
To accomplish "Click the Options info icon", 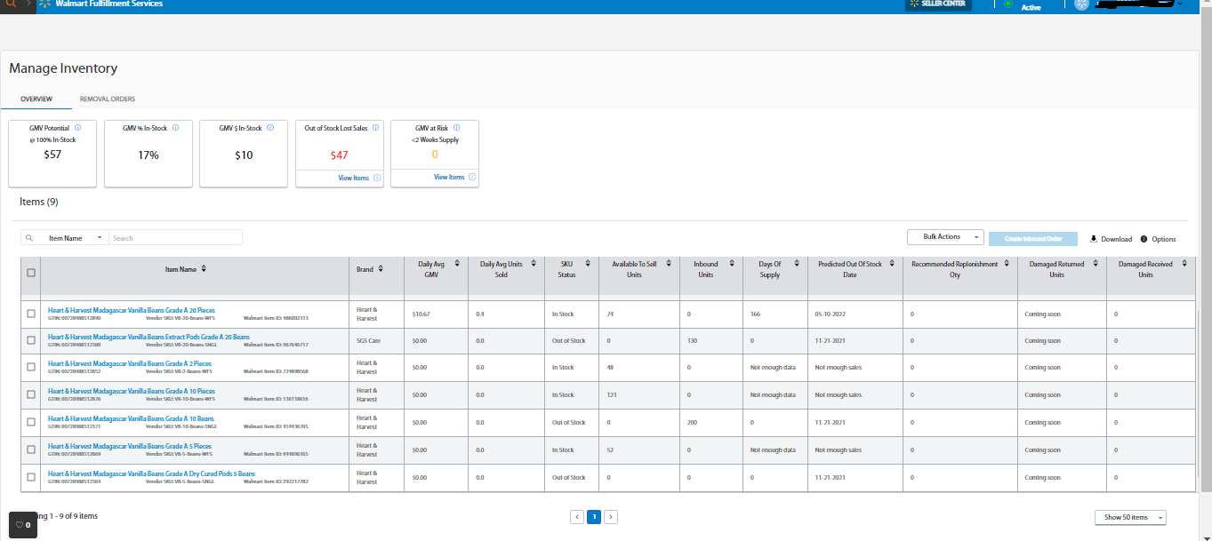I will pos(1144,239).
